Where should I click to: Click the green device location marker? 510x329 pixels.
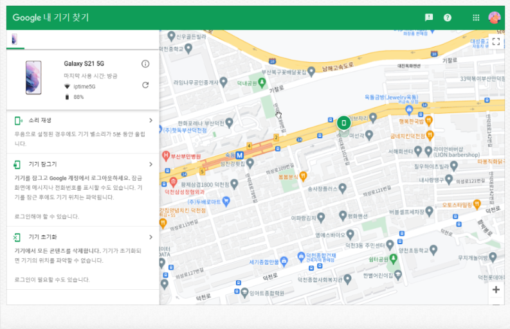click(x=344, y=123)
